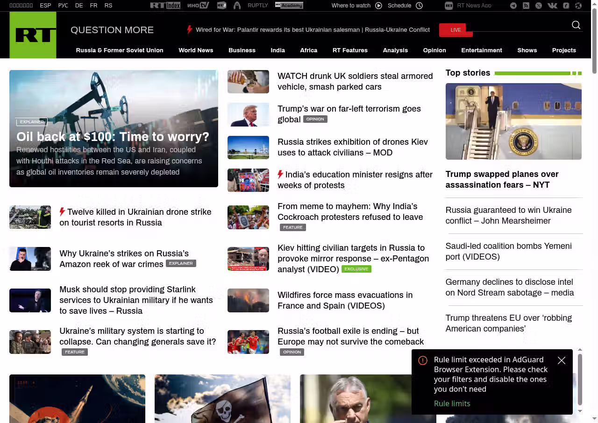Open the RT Academy logo link
This screenshot has width=598, height=423.
point(289,6)
